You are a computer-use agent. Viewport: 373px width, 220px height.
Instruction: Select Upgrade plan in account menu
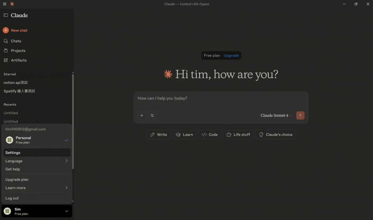pyautogui.click(x=37, y=180)
